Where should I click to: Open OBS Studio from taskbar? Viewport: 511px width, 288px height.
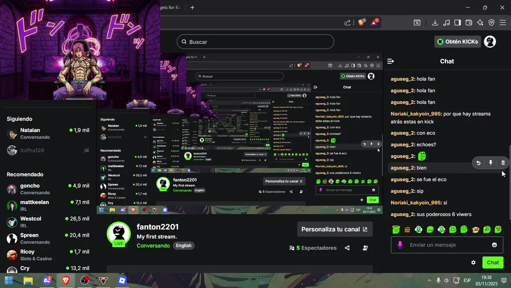point(84,280)
